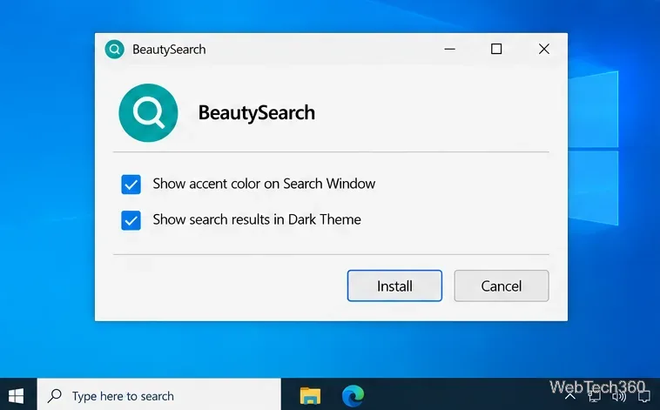Click the large teal BeautySearch logo
Viewport: 660px width, 410px height.
pos(148,113)
